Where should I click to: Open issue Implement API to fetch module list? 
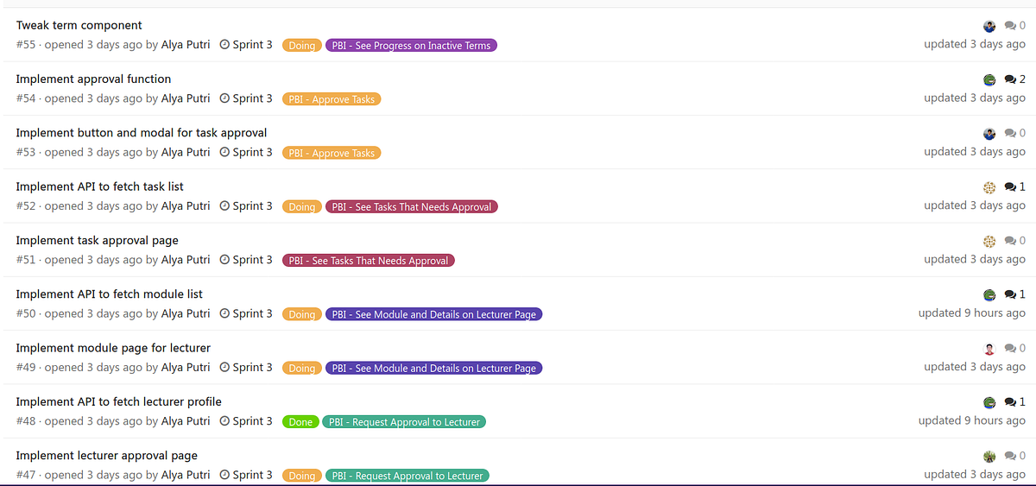point(110,294)
